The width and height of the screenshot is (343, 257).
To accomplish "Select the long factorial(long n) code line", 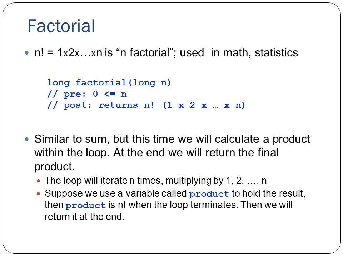I will coord(109,82).
